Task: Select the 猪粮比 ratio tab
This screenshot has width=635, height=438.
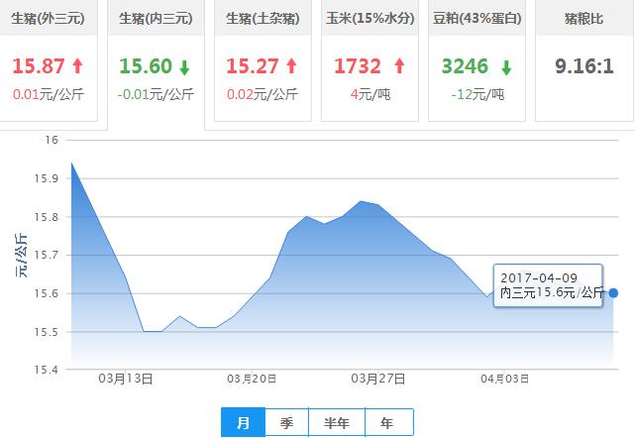Action: pyautogui.click(x=583, y=60)
